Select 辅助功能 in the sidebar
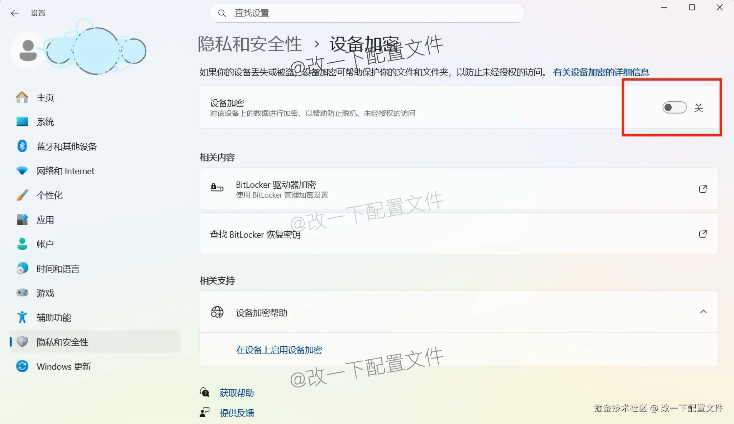The image size is (734, 424). click(x=54, y=317)
